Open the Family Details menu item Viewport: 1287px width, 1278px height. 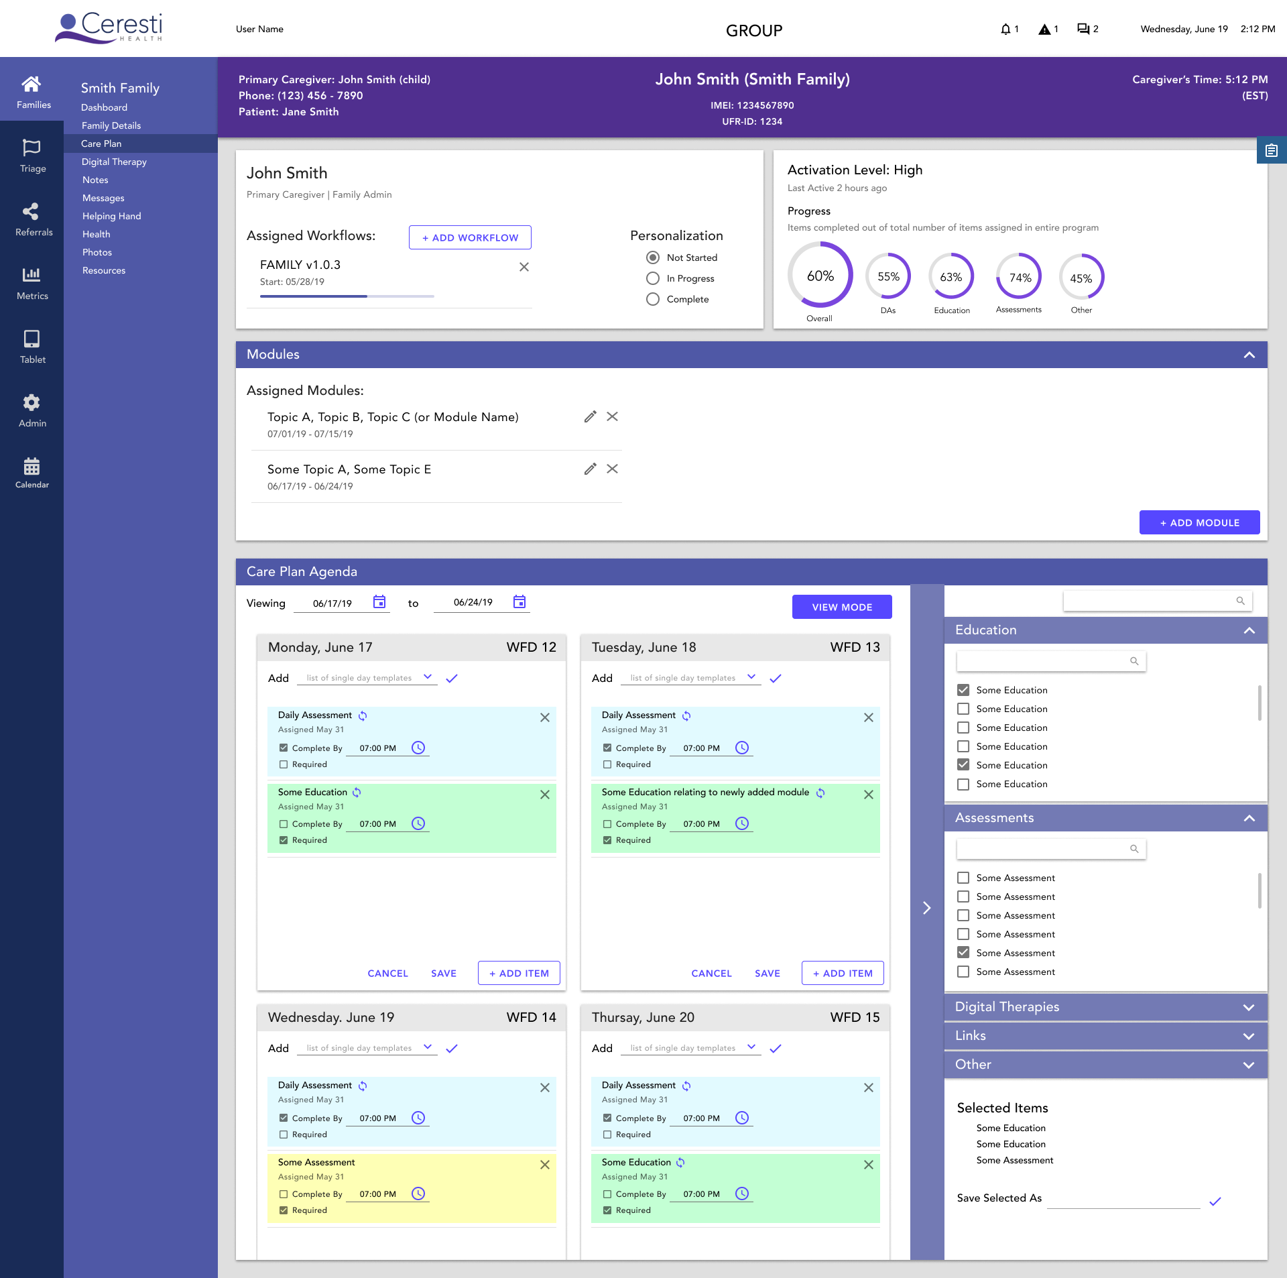111,125
